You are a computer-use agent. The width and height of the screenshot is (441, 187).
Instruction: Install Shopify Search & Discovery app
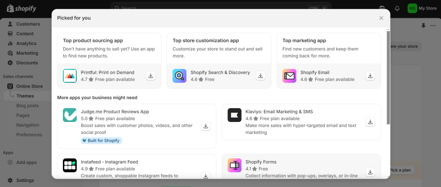[x=261, y=76]
